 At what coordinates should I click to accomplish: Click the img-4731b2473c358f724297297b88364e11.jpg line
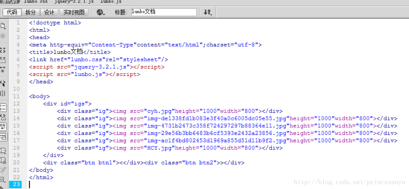(227, 126)
